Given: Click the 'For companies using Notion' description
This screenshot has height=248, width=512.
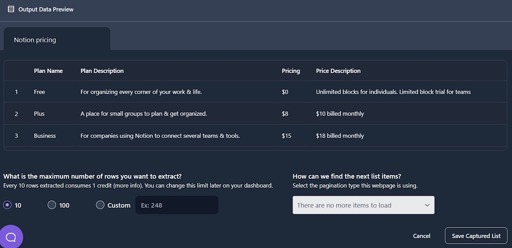Looking at the screenshot, I should coord(160,136).
